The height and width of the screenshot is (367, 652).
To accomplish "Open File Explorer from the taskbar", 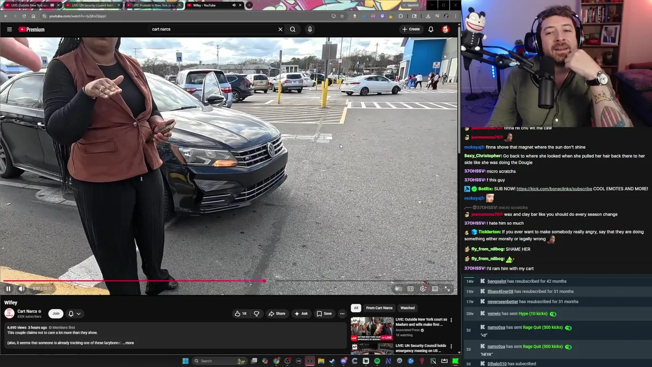I will 321,361.
